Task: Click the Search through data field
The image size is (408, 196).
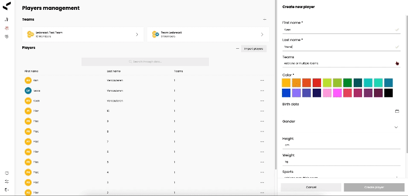Action: [145, 62]
